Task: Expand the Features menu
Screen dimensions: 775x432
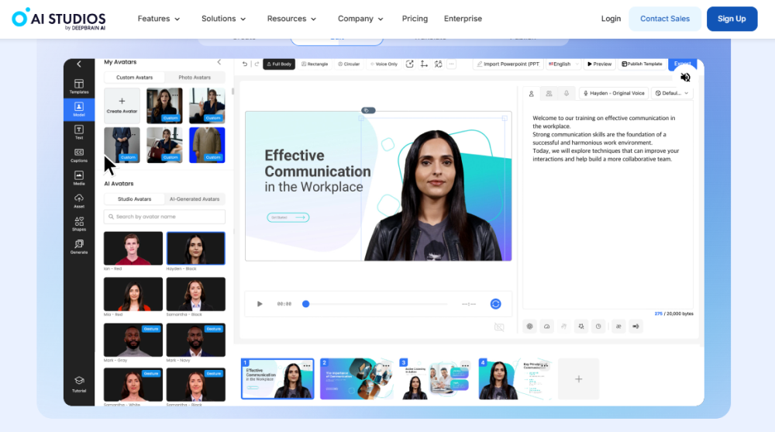Action: pos(159,19)
